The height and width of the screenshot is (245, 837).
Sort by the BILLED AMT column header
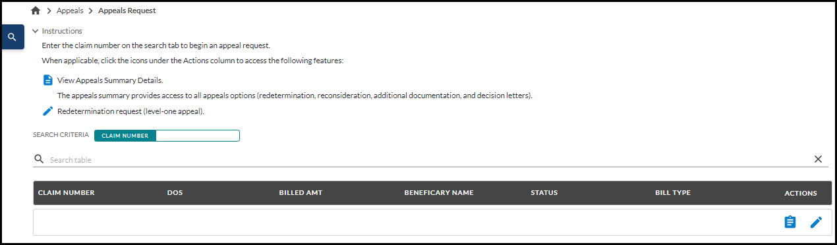tap(301, 193)
